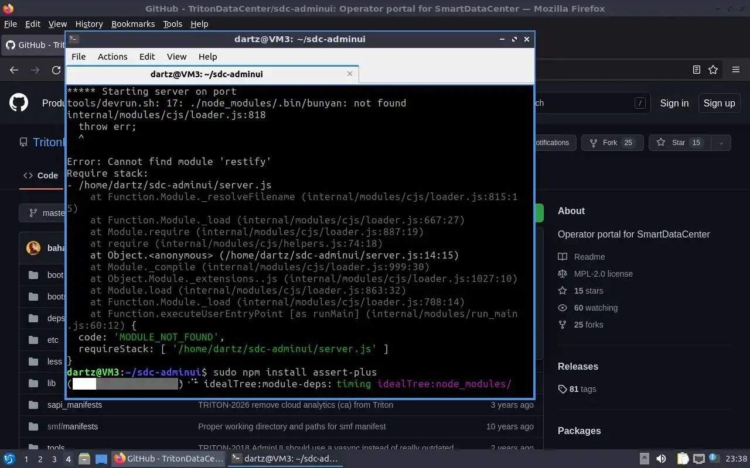Open the etc folder in file list

point(53,340)
